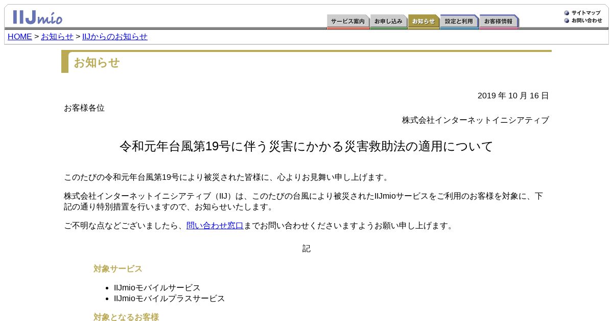This screenshot has width=613, height=321.
Task: Select the お知らせ tab
Action: point(423,21)
